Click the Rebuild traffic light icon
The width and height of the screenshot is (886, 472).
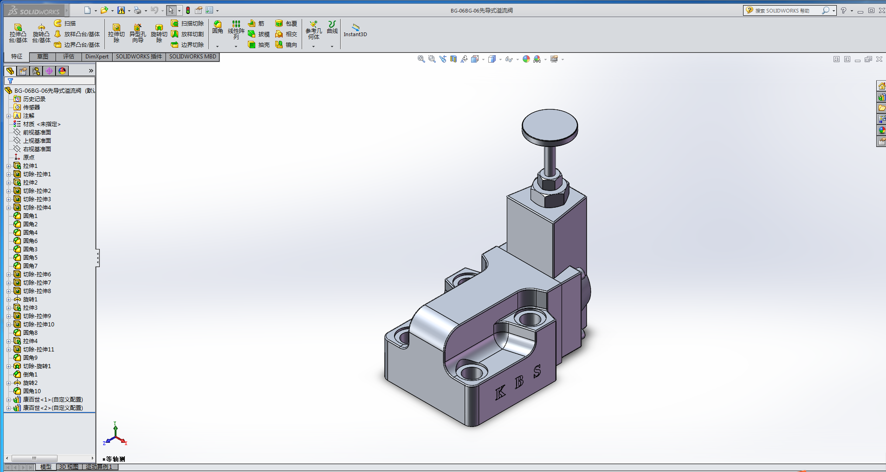coord(188,10)
